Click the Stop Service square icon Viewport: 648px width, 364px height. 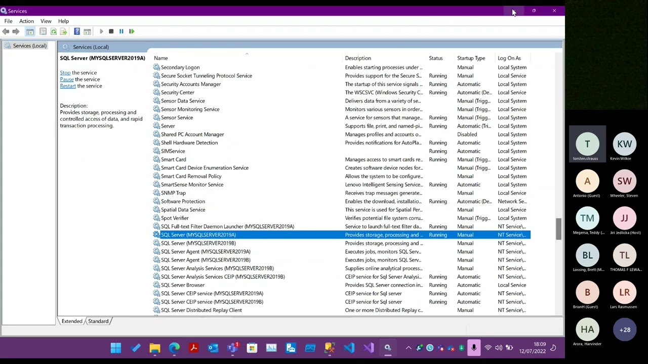click(x=111, y=31)
